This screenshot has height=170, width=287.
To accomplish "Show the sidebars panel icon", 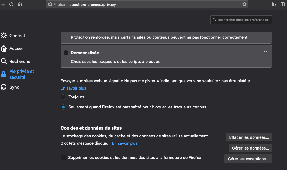I will pyautogui.click(x=283, y=4).
